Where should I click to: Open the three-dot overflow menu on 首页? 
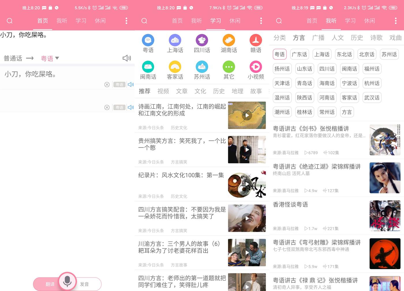[126, 21]
